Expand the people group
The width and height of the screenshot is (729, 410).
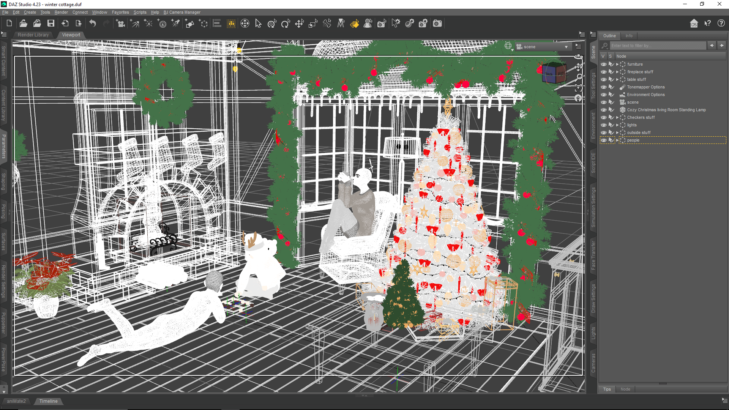(x=617, y=140)
